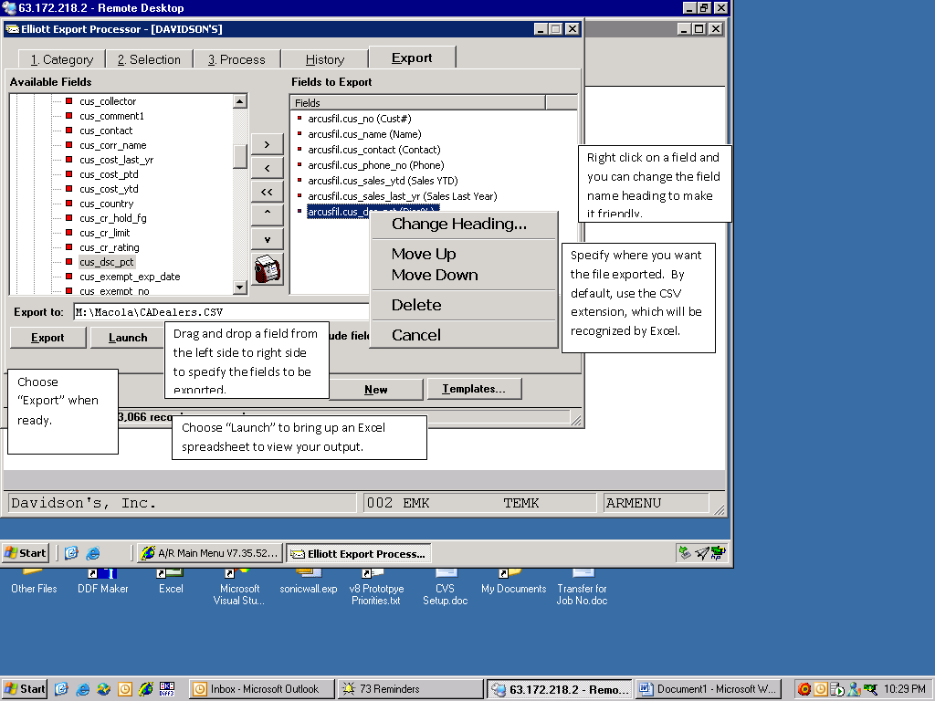This screenshot has height=701, width=935.
Task: Open the Transfer for Job No.doc desktop file
Action: point(582,588)
